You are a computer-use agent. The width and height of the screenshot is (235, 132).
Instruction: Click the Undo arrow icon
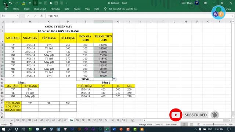(10, 3)
